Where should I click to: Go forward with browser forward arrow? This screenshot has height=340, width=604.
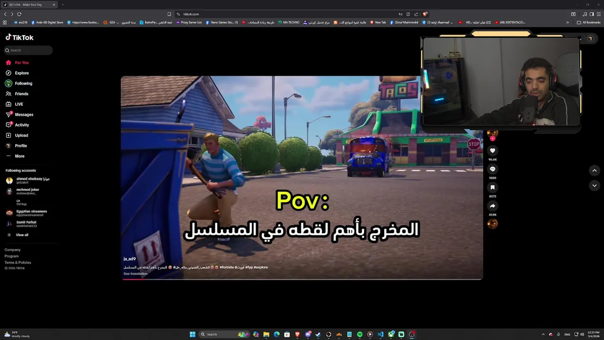(x=12, y=14)
